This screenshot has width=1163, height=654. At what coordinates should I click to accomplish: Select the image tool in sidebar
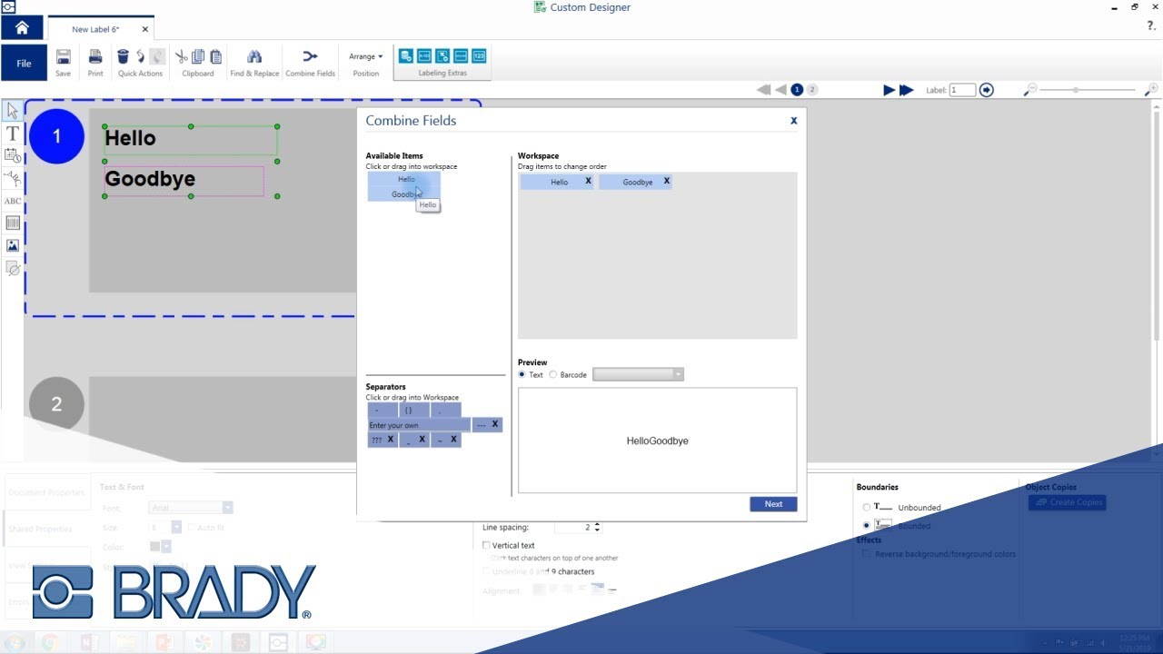click(x=13, y=245)
